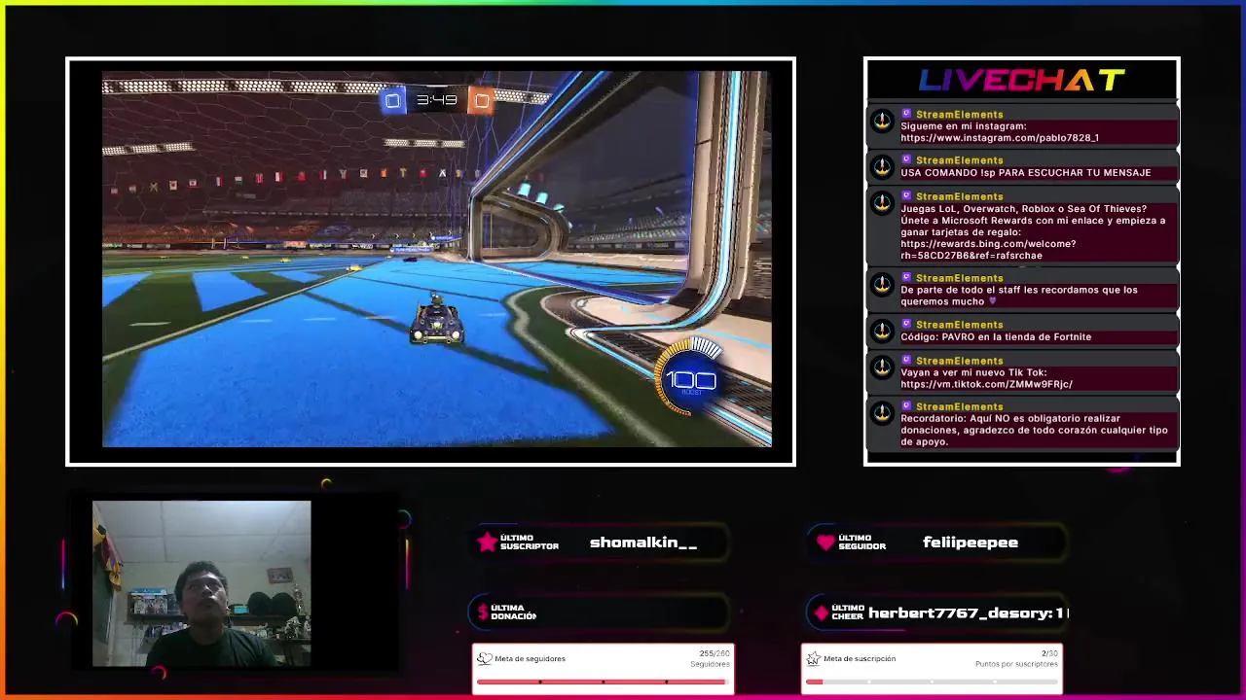Click the circular 100 boost meter in game
This screenshot has width=1246, height=700.
pyautogui.click(x=690, y=377)
